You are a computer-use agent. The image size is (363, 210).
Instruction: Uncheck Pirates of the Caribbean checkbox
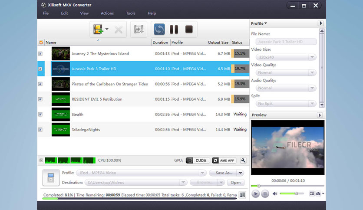(40, 84)
